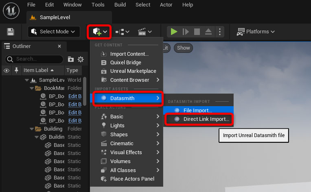This screenshot has width=311, height=192.
Task: Open the Place Actors Panel
Action: click(127, 179)
